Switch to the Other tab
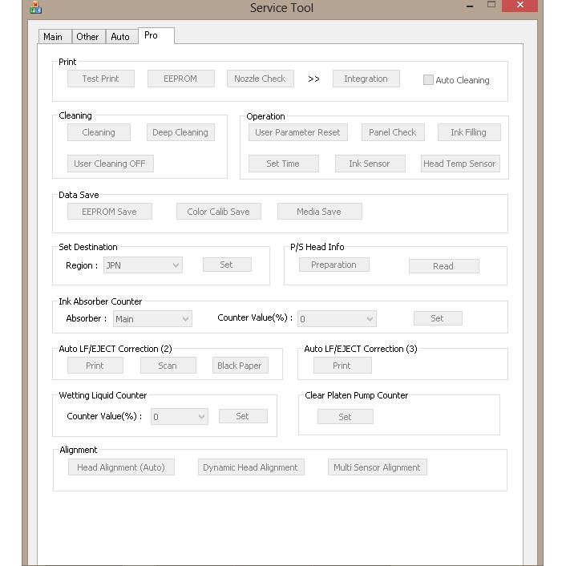Screen dimensions: 566x566 pos(87,37)
